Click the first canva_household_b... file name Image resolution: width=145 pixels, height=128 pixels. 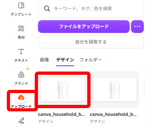(61, 114)
